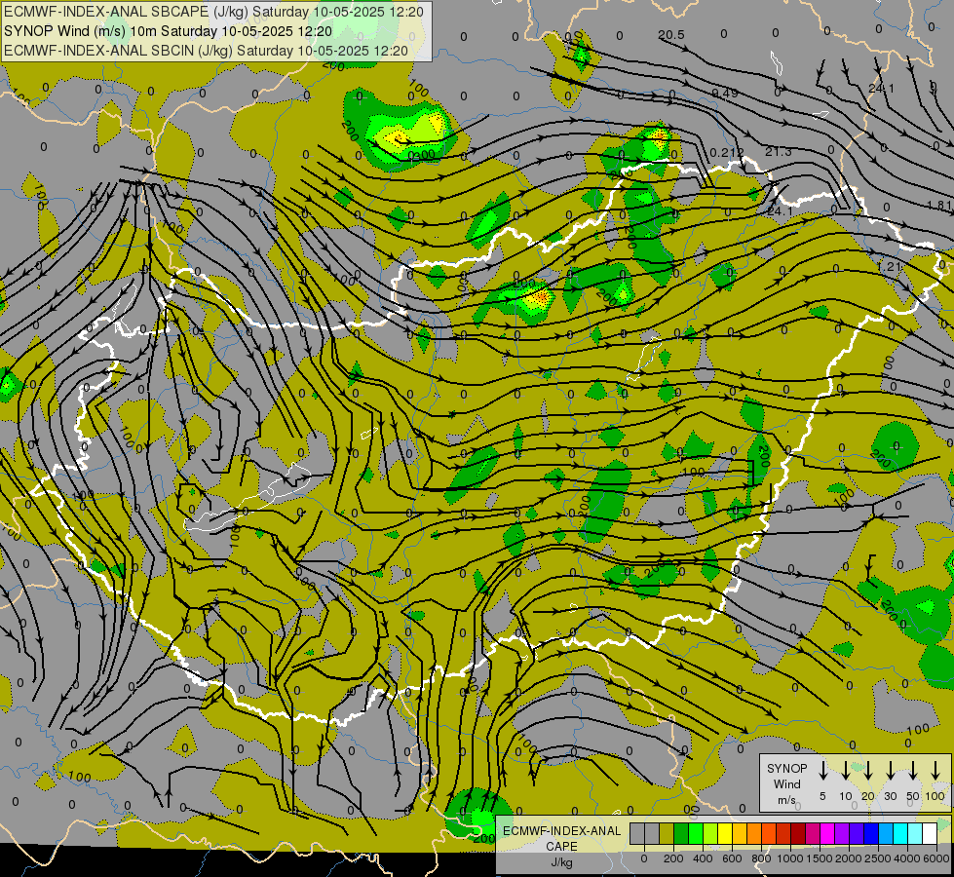Click the 30 m/s wind arrow in legend
954x877 pixels.
(x=890, y=771)
